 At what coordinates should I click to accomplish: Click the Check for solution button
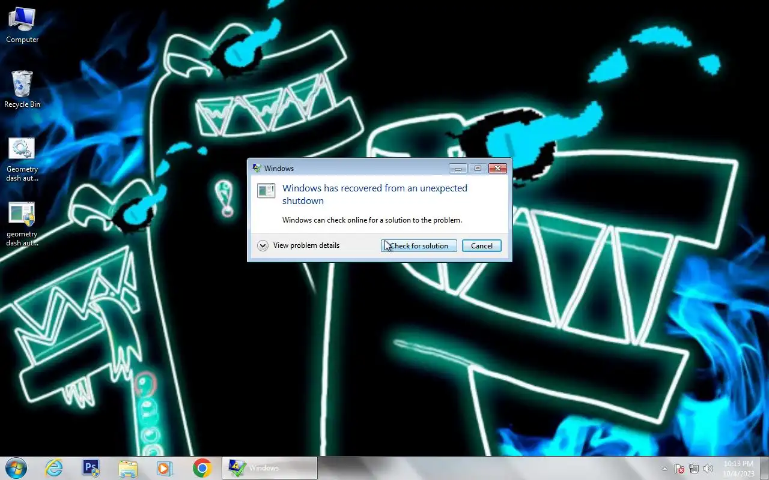point(419,246)
